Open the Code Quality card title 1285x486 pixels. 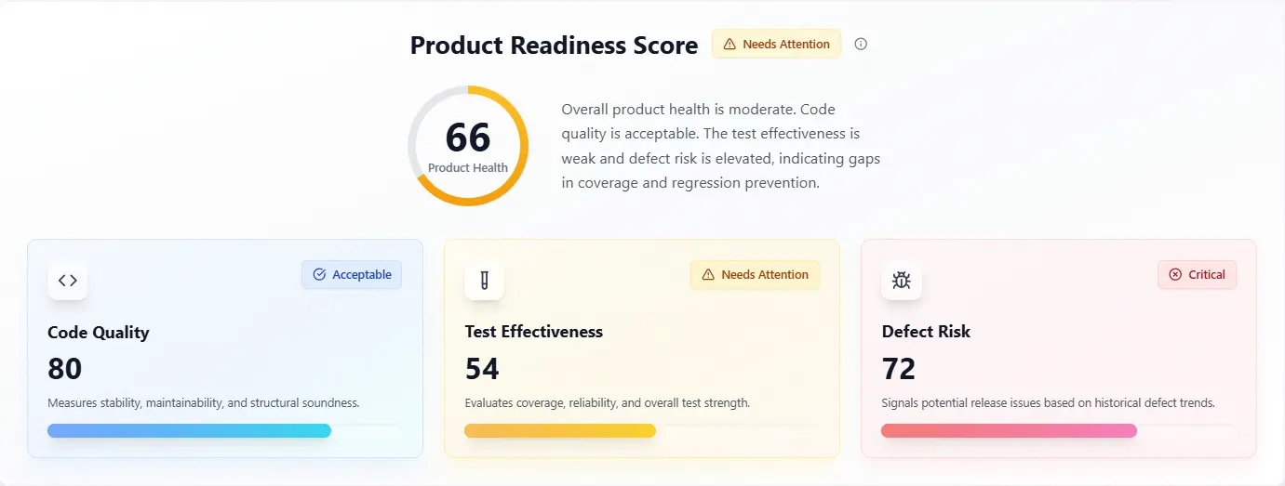click(99, 332)
